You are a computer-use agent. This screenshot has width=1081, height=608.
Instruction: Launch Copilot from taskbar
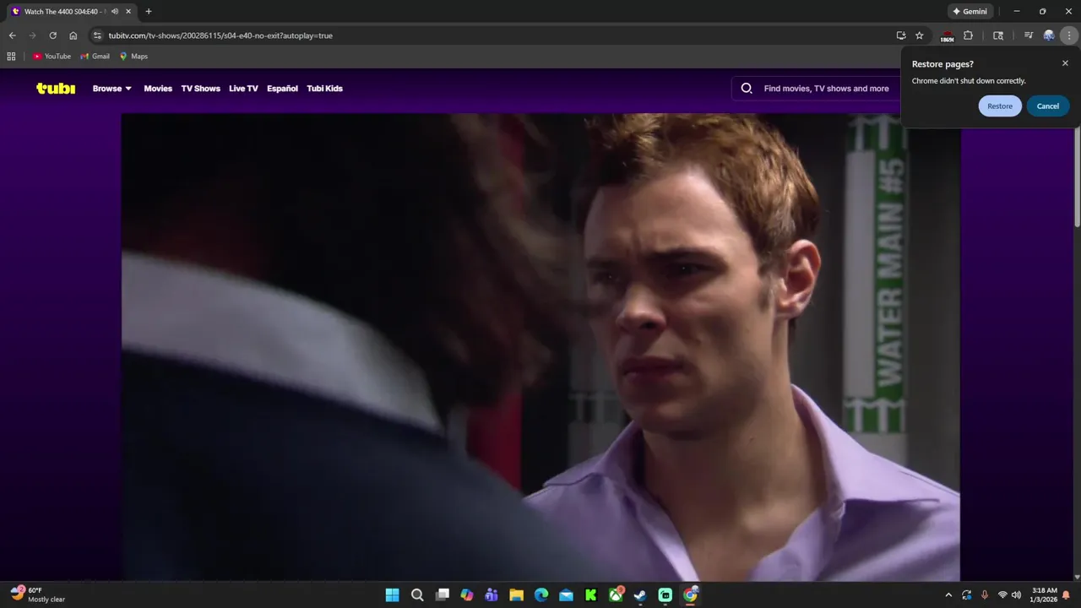467,594
